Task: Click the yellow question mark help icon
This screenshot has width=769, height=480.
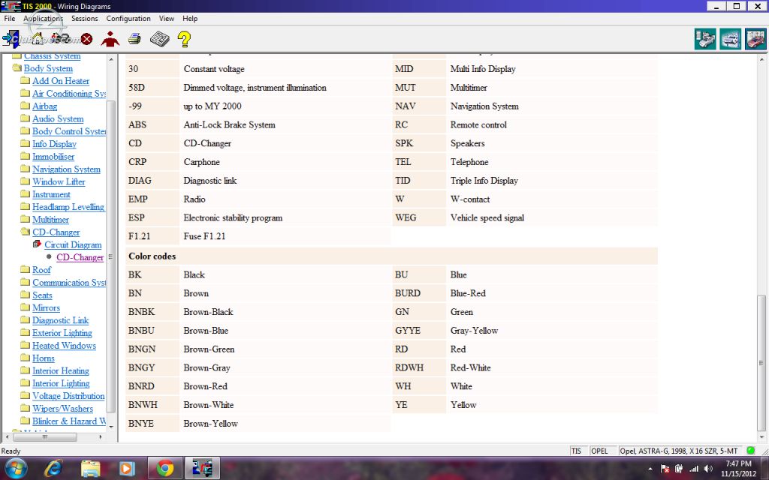Action: pyautogui.click(x=185, y=39)
